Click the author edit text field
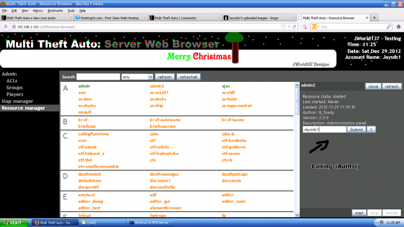 pos(324,129)
